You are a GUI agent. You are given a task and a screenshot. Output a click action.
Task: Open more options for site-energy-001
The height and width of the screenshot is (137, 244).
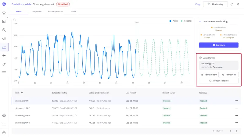pos(237,101)
